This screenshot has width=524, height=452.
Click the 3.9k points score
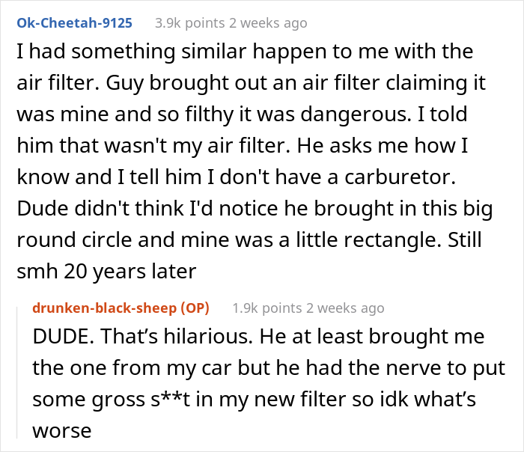[190, 23]
